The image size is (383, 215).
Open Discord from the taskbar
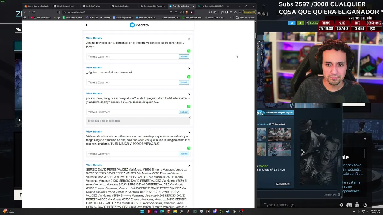tap(215, 211)
